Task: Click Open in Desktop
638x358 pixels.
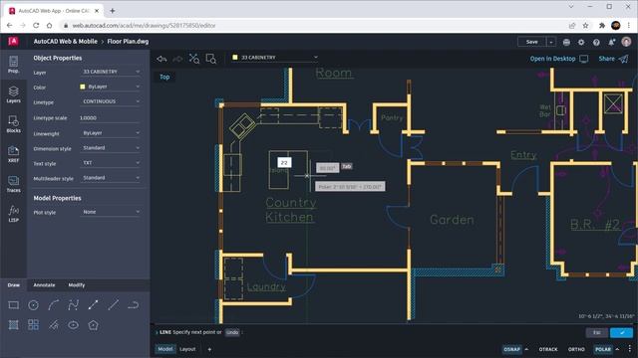Action: 559,59
